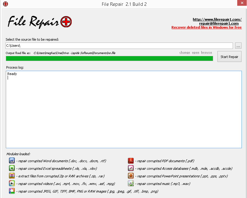Click 'Select the source file to be repaired' label

32,39
